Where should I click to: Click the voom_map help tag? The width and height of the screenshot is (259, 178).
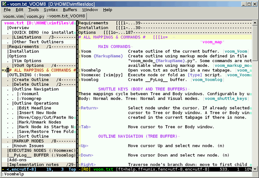tap(212, 42)
